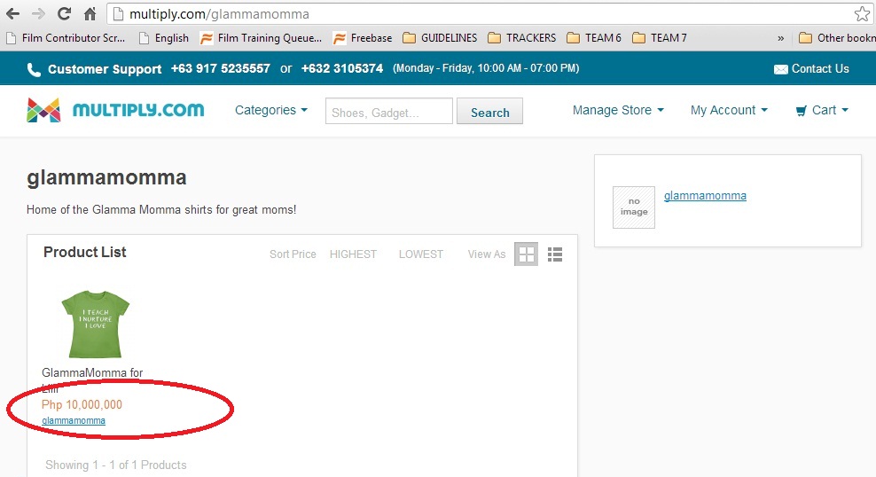Click the Customer Support phone icon
Screen dimensions: 876x477
coord(34,69)
